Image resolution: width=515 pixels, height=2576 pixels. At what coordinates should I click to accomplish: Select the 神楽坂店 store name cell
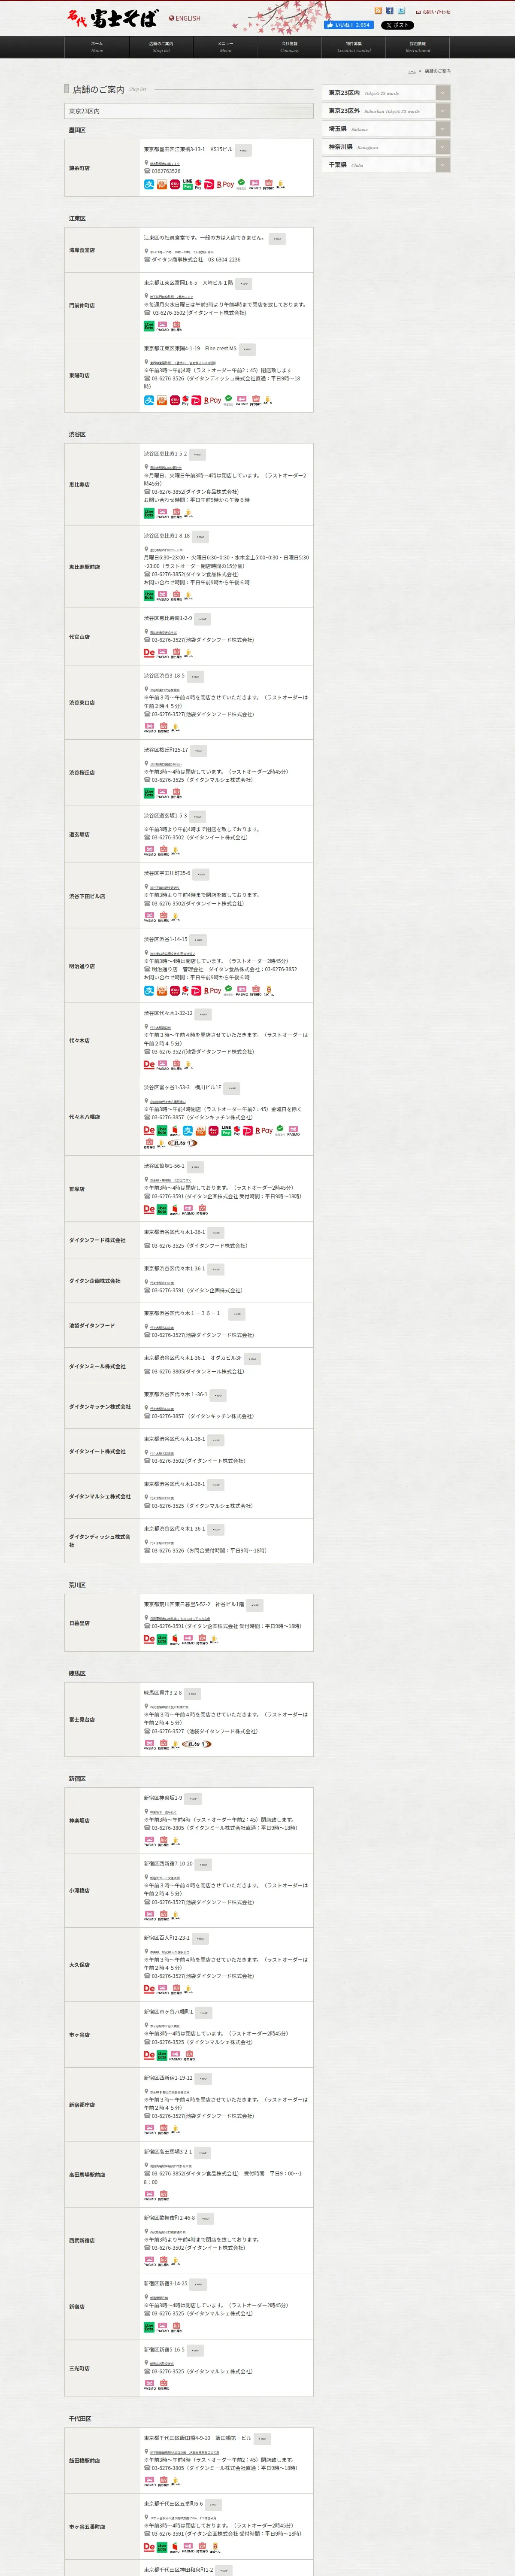(102, 1821)
